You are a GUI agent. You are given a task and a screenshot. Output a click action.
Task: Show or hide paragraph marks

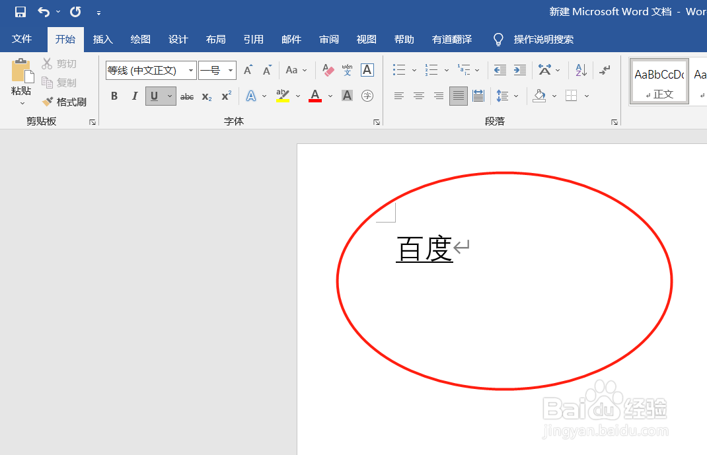coord(605,70)
